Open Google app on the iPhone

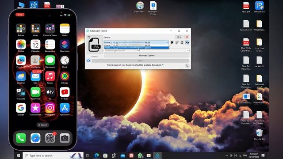[x=21, y=108]
